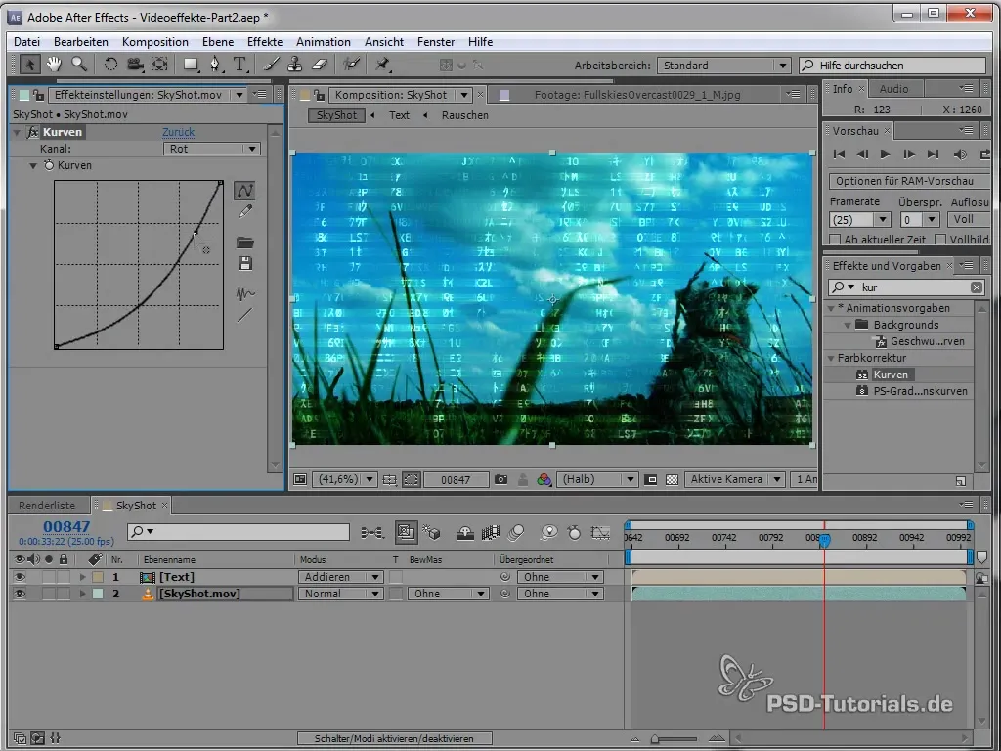Click the current time indicator in timeline
Viewport: 1001px width, 751px height.
(824, 540)
